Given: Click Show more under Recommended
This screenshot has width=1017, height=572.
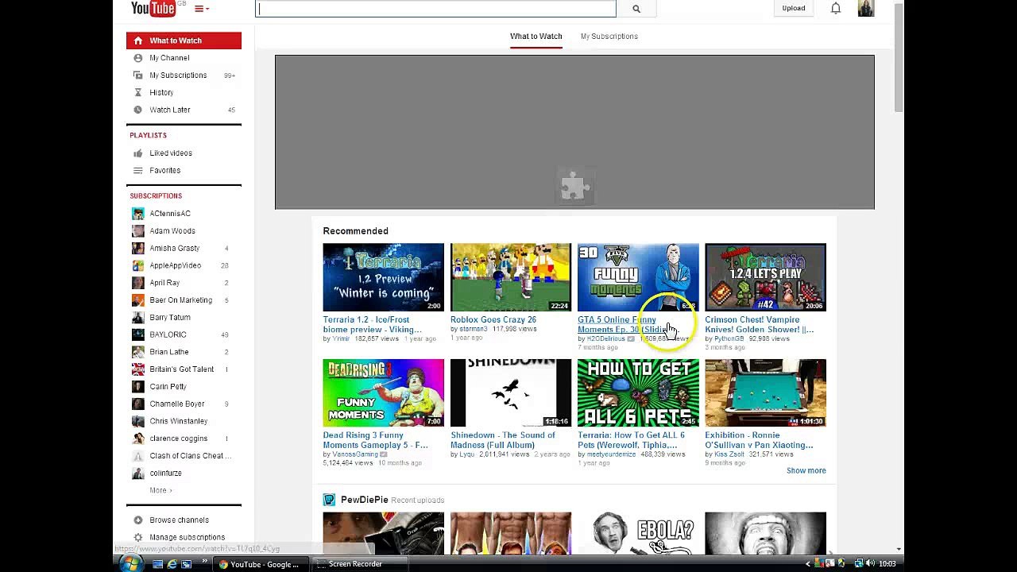Looking at the screenshot, I should click(806, 471).
